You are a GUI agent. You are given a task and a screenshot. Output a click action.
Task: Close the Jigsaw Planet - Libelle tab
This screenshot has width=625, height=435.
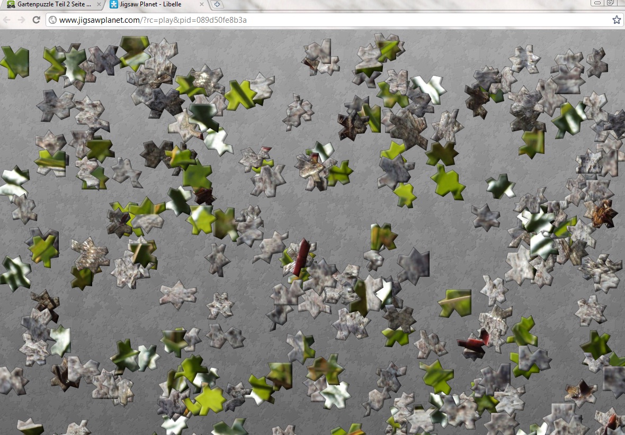[x=202, y=4]
